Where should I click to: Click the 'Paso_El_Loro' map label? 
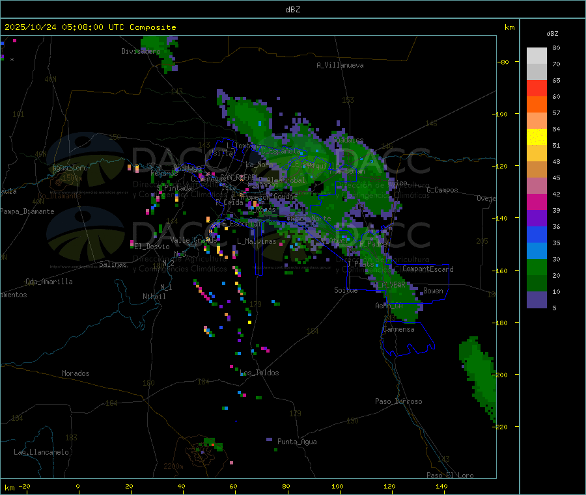point(450,475)
